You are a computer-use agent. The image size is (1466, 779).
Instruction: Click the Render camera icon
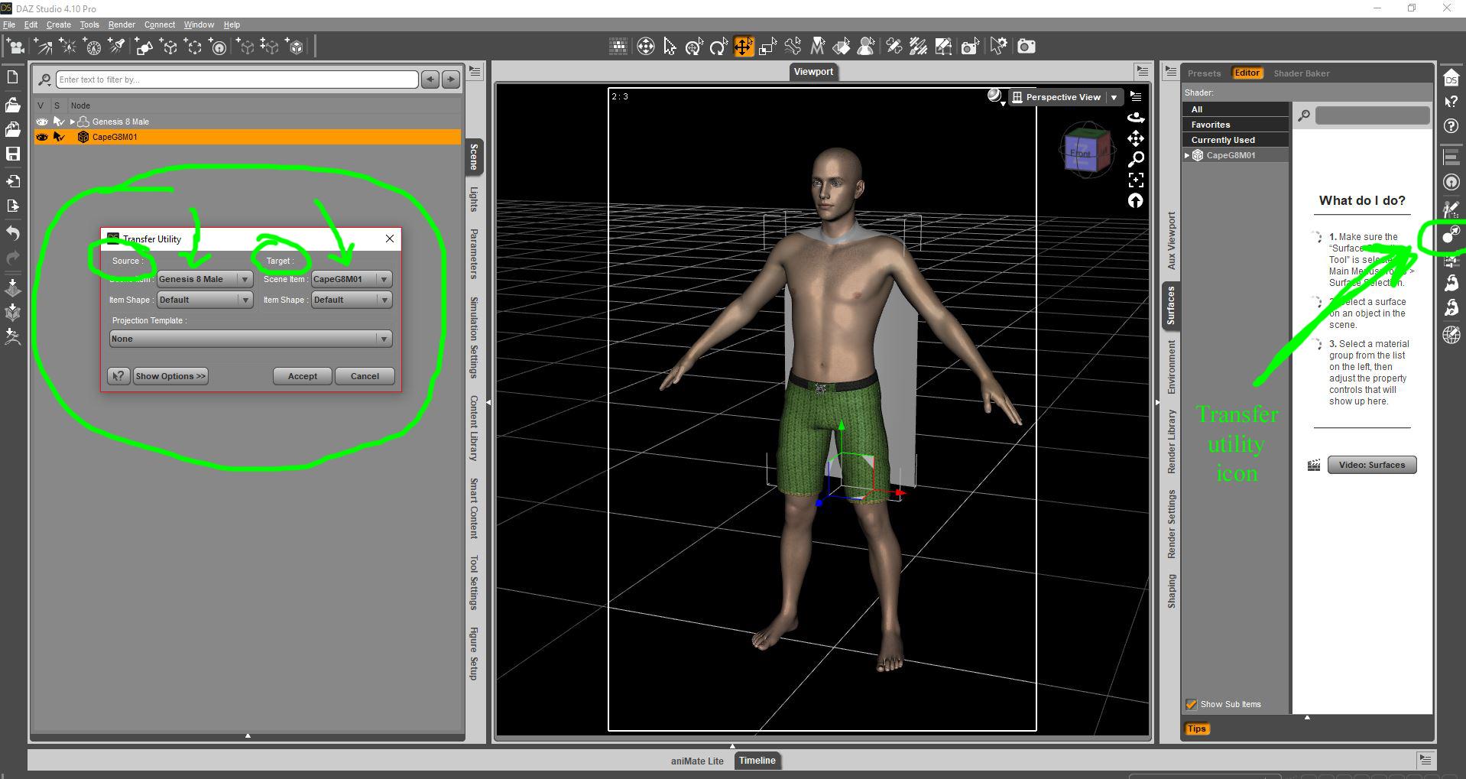point(1026,47)
